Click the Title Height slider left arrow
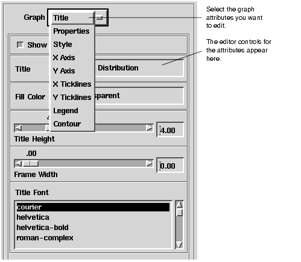The image size is (301, 262). point(18,128)
